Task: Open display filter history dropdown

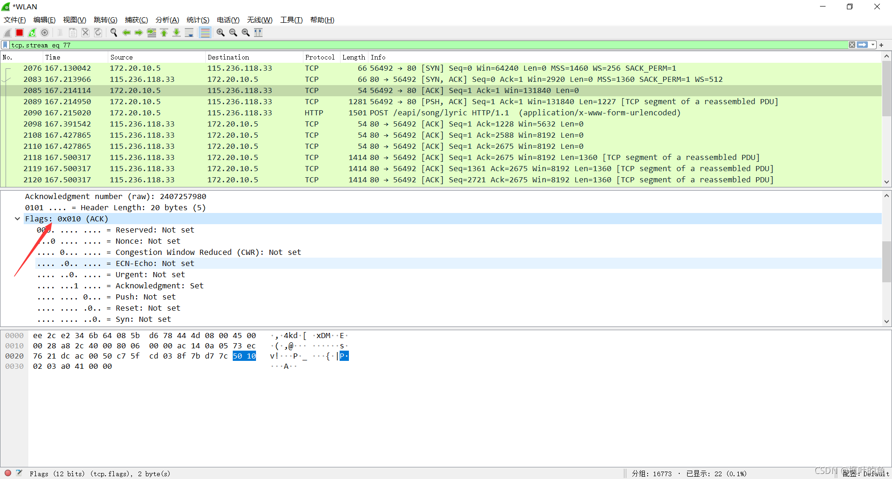Action: (873, 45)
